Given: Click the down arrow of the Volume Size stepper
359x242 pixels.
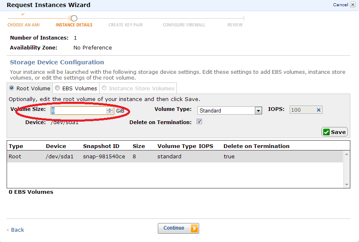Looking at the screenshot, I should 109,112.
